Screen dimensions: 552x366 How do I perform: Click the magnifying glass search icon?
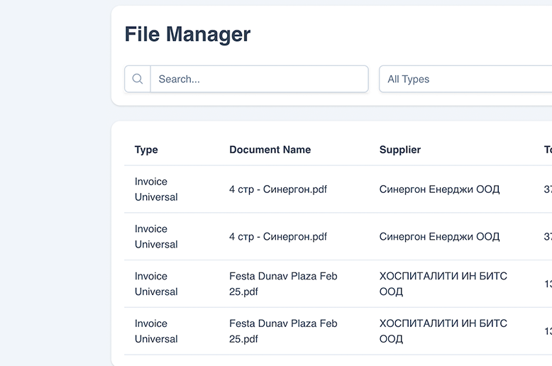138,79
